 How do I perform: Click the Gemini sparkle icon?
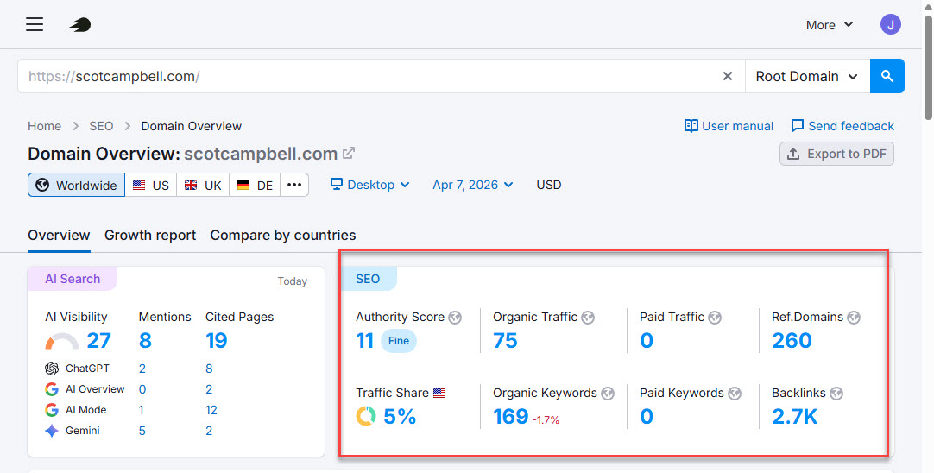pos(52,431)
